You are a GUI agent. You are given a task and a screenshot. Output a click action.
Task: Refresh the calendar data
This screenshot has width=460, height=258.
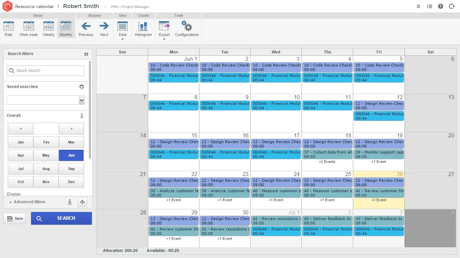[x=452, y=6]
